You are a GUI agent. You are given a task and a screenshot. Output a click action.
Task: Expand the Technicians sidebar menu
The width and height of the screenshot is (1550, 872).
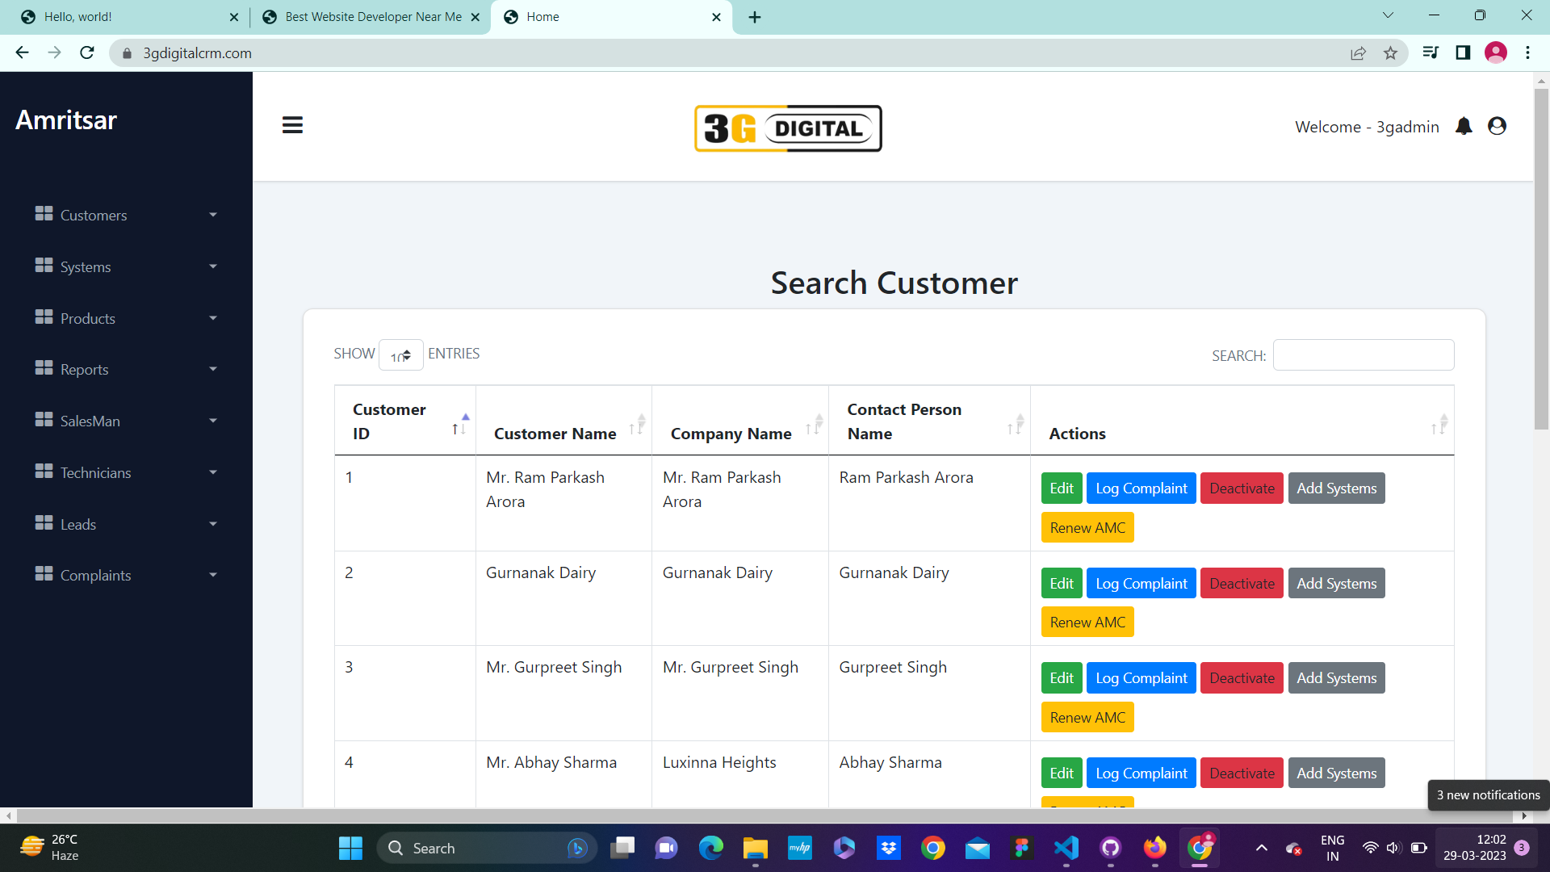(126, 473)
